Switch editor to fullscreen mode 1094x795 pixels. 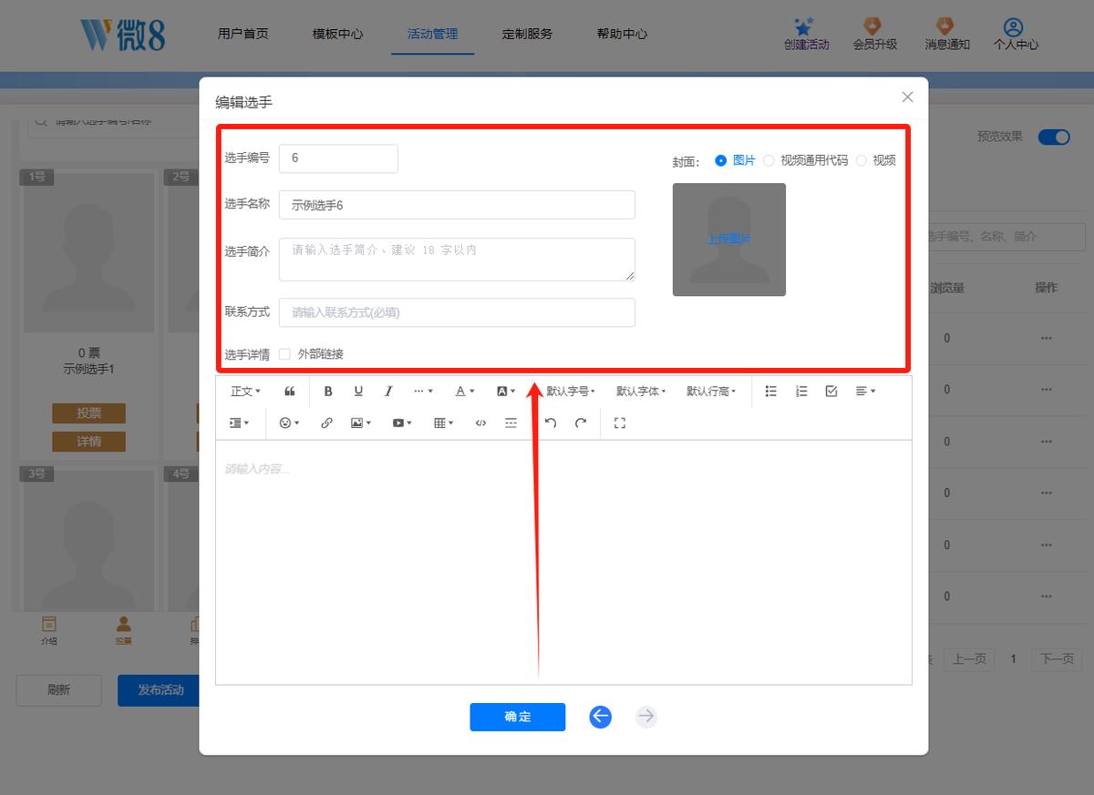pyautogui.click(x=620, y=423)
